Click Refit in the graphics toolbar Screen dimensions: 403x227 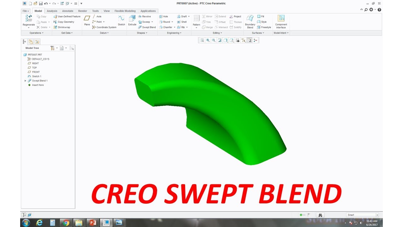point(202,40)
